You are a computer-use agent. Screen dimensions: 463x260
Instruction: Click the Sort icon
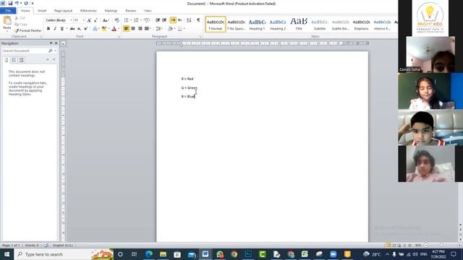coord(189,20)
